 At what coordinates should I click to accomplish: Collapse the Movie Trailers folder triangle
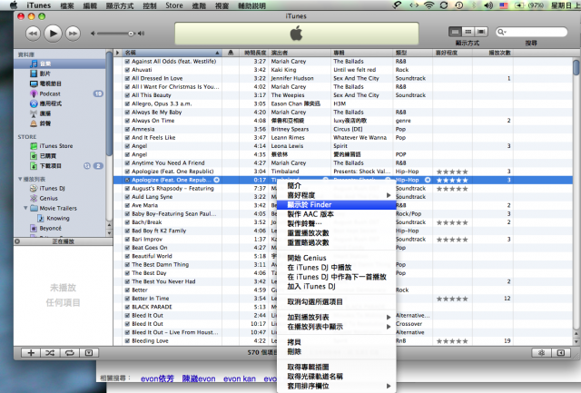(x=25, y=208)
